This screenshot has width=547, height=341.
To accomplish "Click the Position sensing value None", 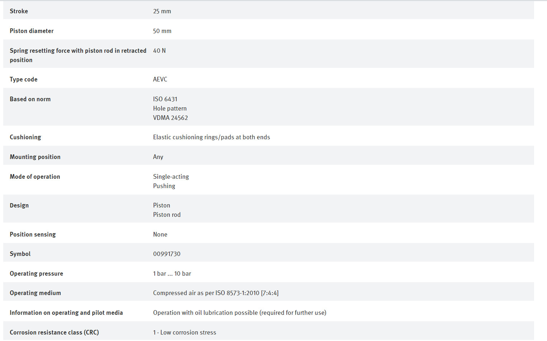I will pos(160,234).
